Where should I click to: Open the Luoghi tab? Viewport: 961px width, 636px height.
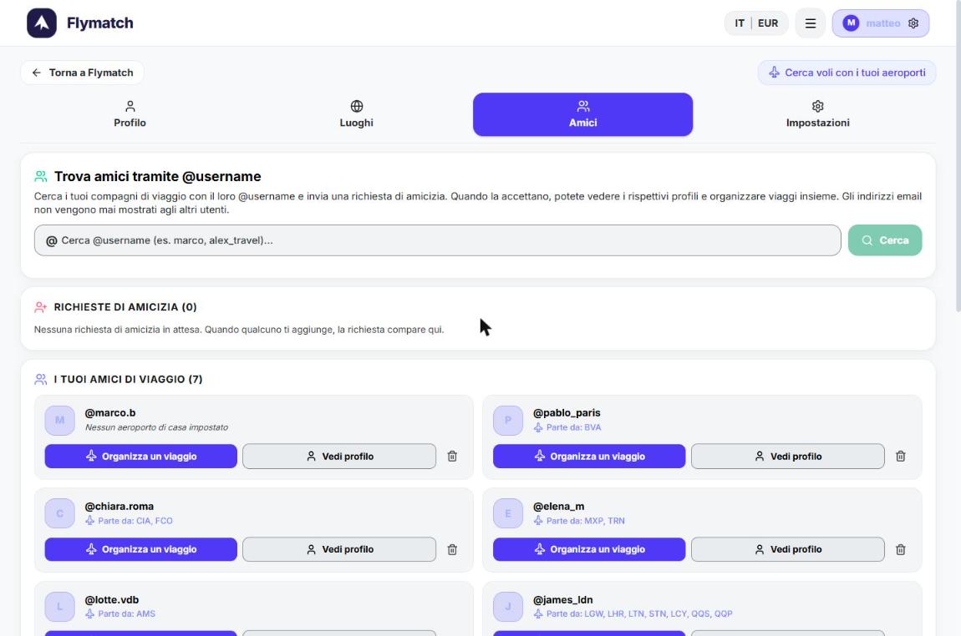click(357, 114)
